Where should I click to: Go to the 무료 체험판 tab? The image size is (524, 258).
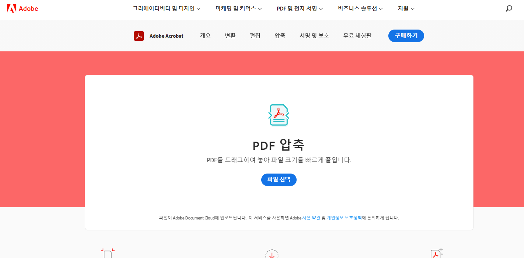point(357,36)
